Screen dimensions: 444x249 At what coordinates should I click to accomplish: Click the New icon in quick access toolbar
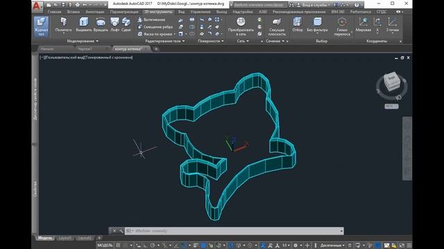pos(49,5)
